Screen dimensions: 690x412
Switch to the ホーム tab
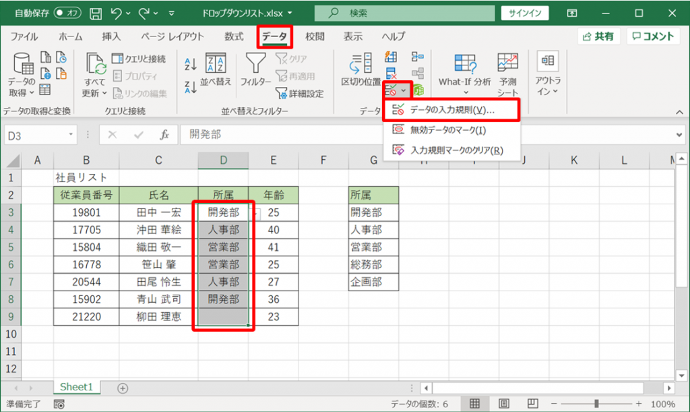coord(70,36)
